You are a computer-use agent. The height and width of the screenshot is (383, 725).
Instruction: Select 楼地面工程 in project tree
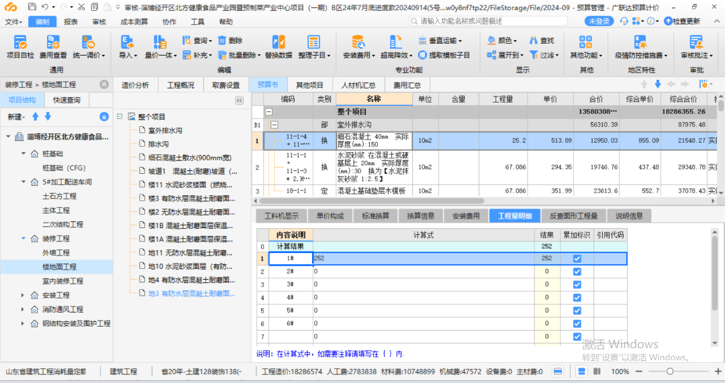click(x=59, y=266)
